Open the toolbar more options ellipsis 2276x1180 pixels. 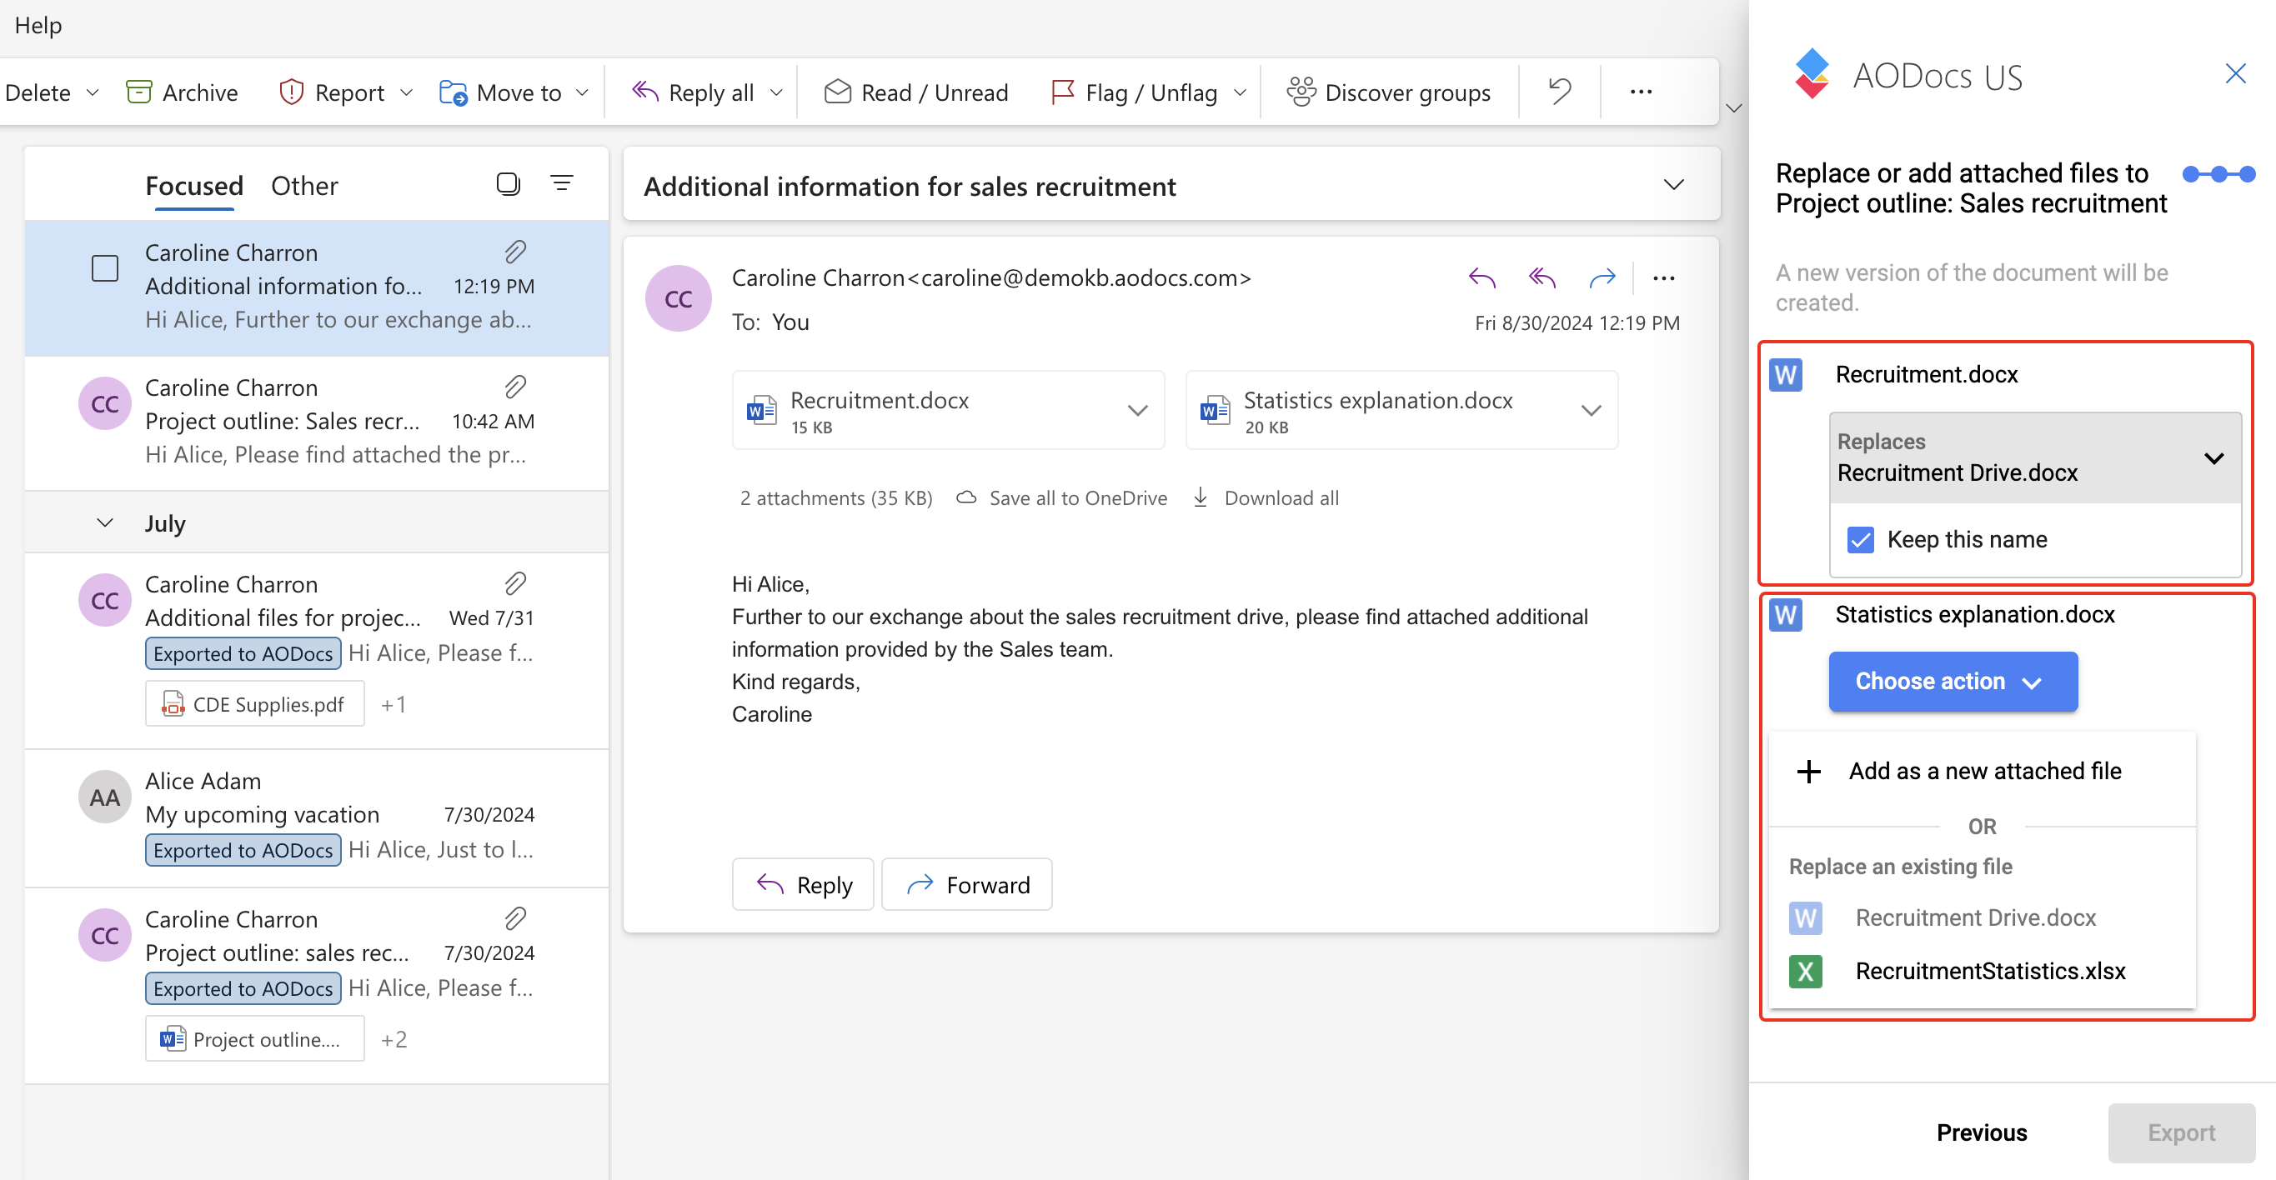pyautogui.click(x=1641, y=91)
